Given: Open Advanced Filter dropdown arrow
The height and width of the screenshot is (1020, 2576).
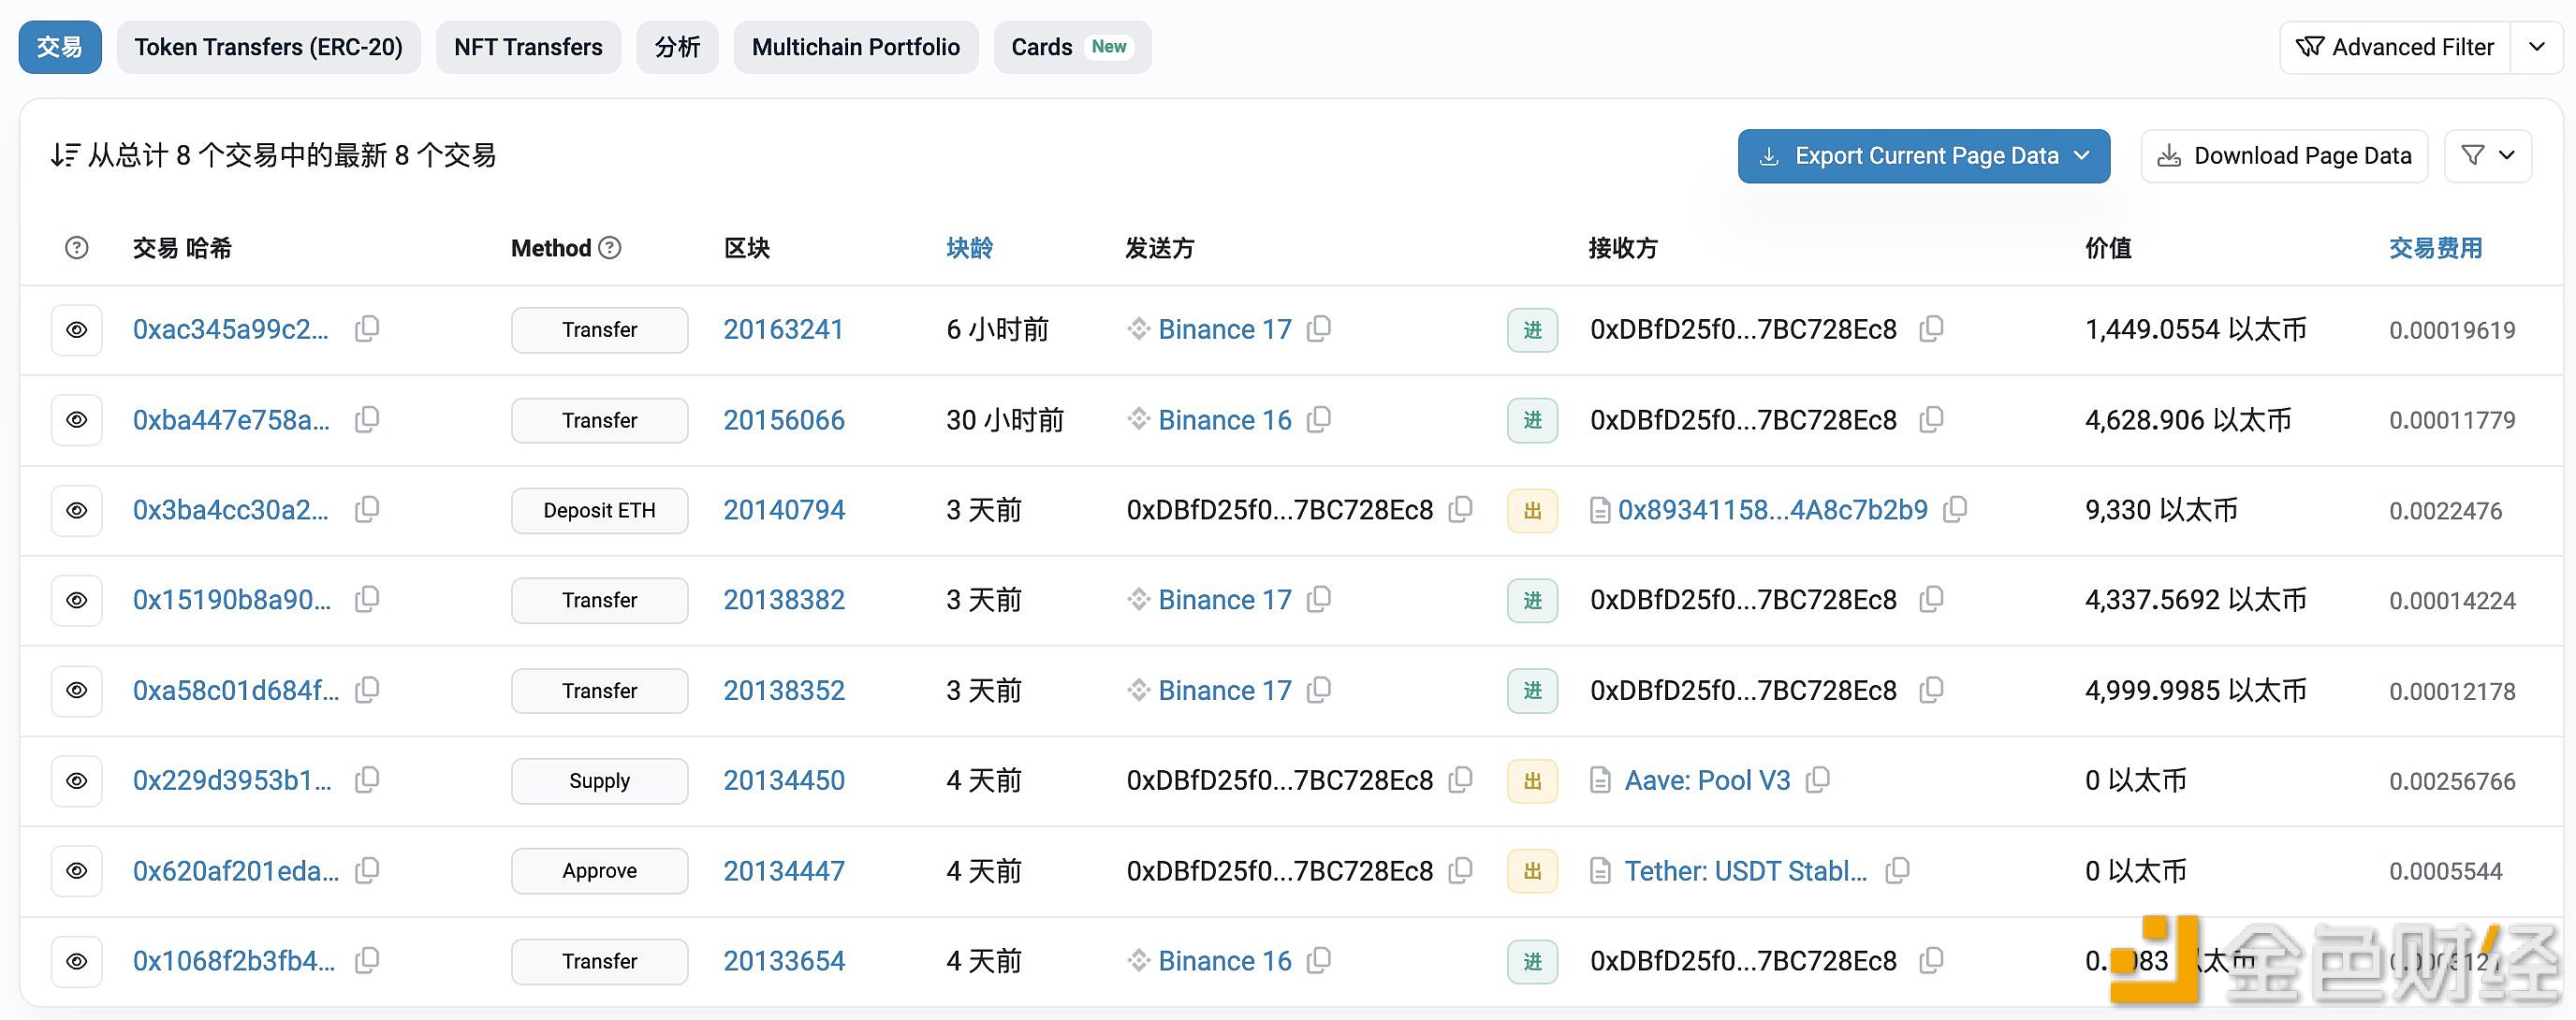Looking at the screenshot, I should click(x=2537, y=47).
